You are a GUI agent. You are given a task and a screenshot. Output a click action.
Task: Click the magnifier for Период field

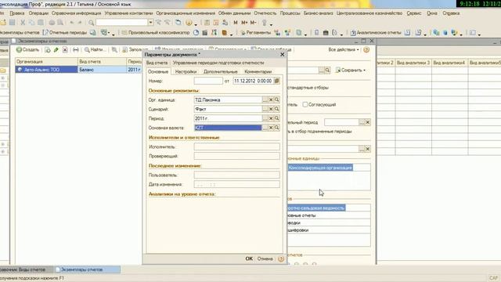coord(277,118)
